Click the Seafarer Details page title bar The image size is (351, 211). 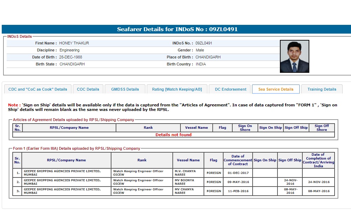tap(177, 29)
